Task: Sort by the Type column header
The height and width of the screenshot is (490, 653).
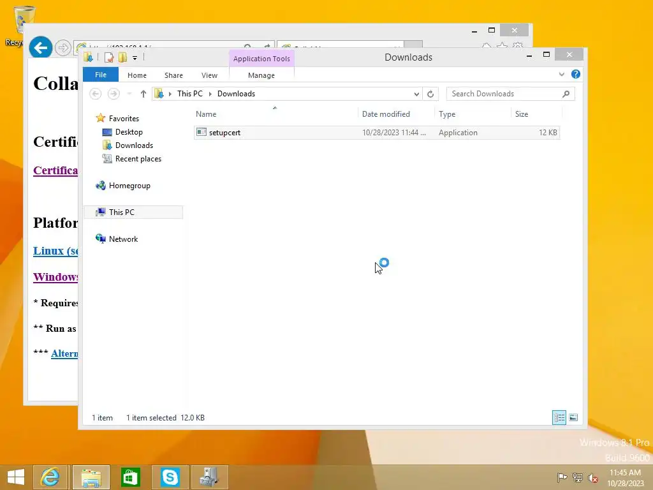Action: pos(473,114)
